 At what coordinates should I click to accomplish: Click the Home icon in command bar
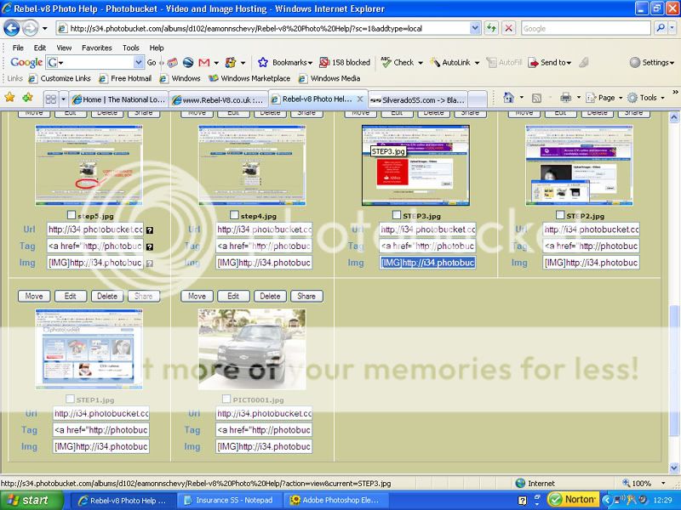(508, 98)
